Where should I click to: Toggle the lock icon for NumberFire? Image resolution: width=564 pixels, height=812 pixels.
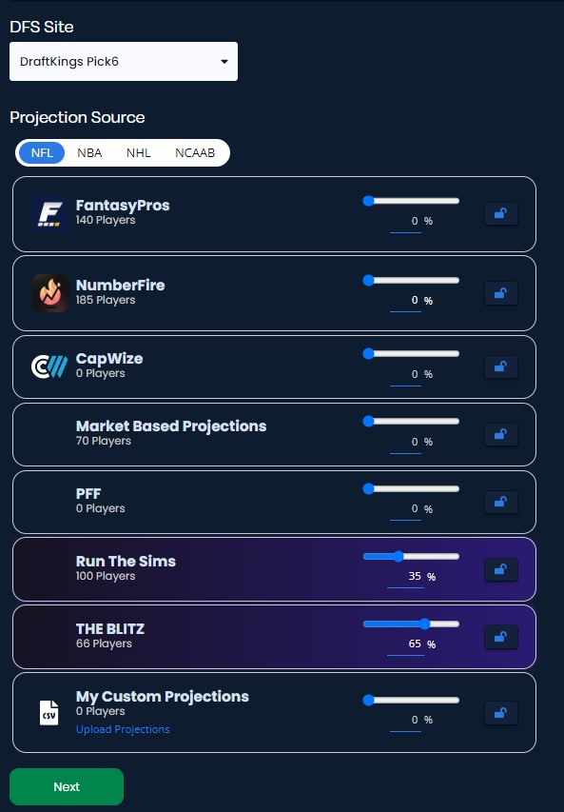point(500,293)
